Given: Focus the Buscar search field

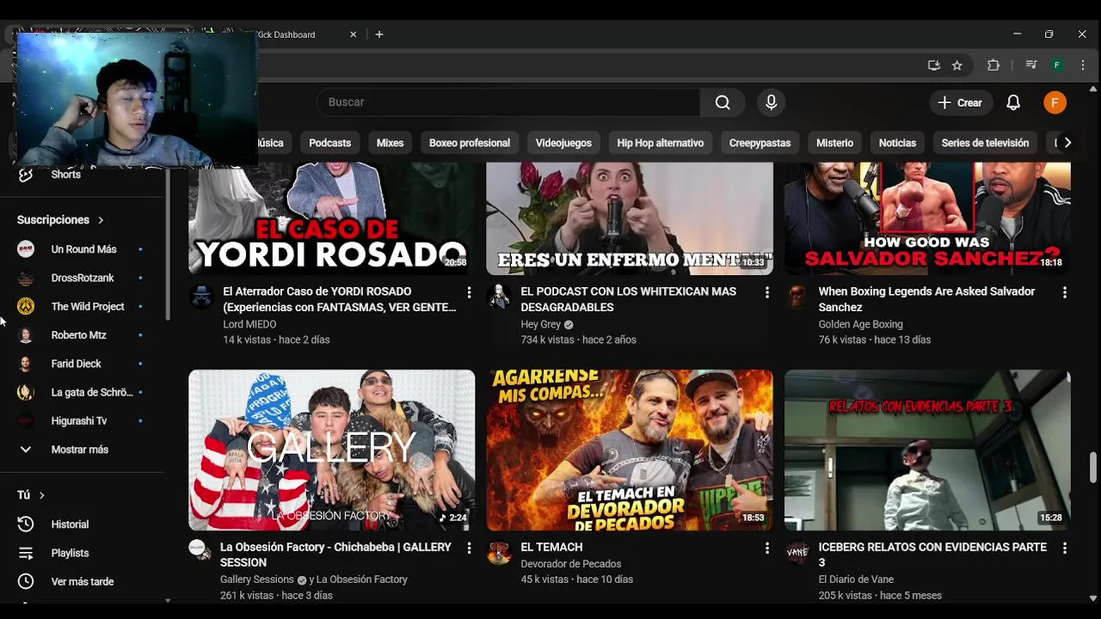Looking at the screenshot, I should (x=509, y=102).
